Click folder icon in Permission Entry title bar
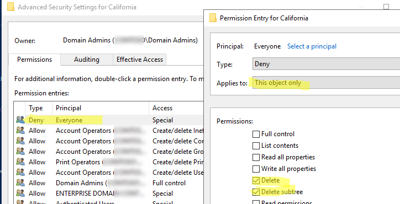This screenshot has width=400, height=204. pyautogui.click(x=213, y=18)
